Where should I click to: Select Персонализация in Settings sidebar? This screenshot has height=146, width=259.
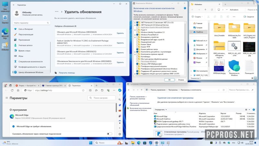[x=31, y=34]
